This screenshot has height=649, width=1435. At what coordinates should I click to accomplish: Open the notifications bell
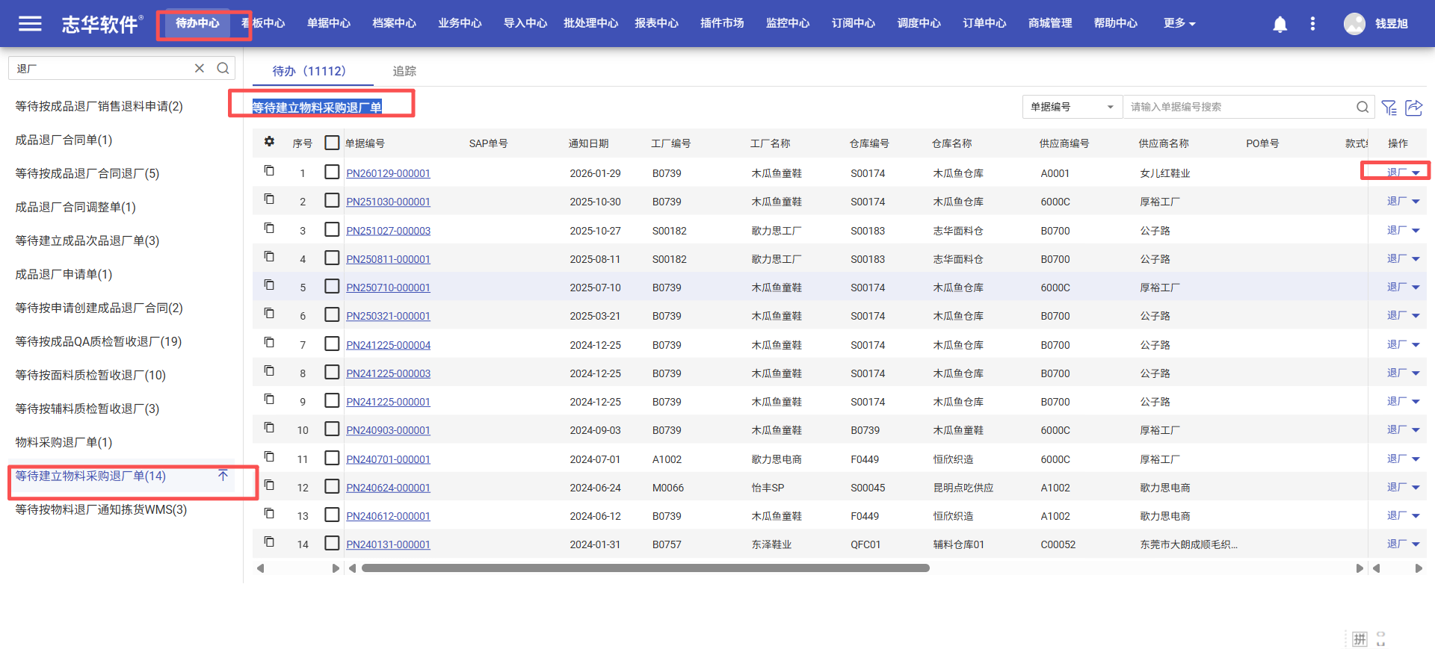click(1280, 24)
